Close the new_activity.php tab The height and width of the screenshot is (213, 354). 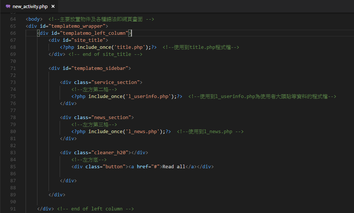pos(53,6)
